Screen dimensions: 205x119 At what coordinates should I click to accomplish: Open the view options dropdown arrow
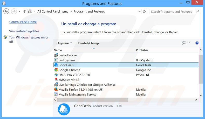coord(189,43)
